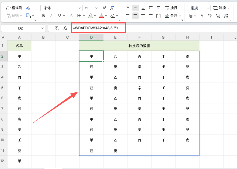Screen dimensions: 237x169
Task: Click the Borders icon
Action: pos(79,16)
